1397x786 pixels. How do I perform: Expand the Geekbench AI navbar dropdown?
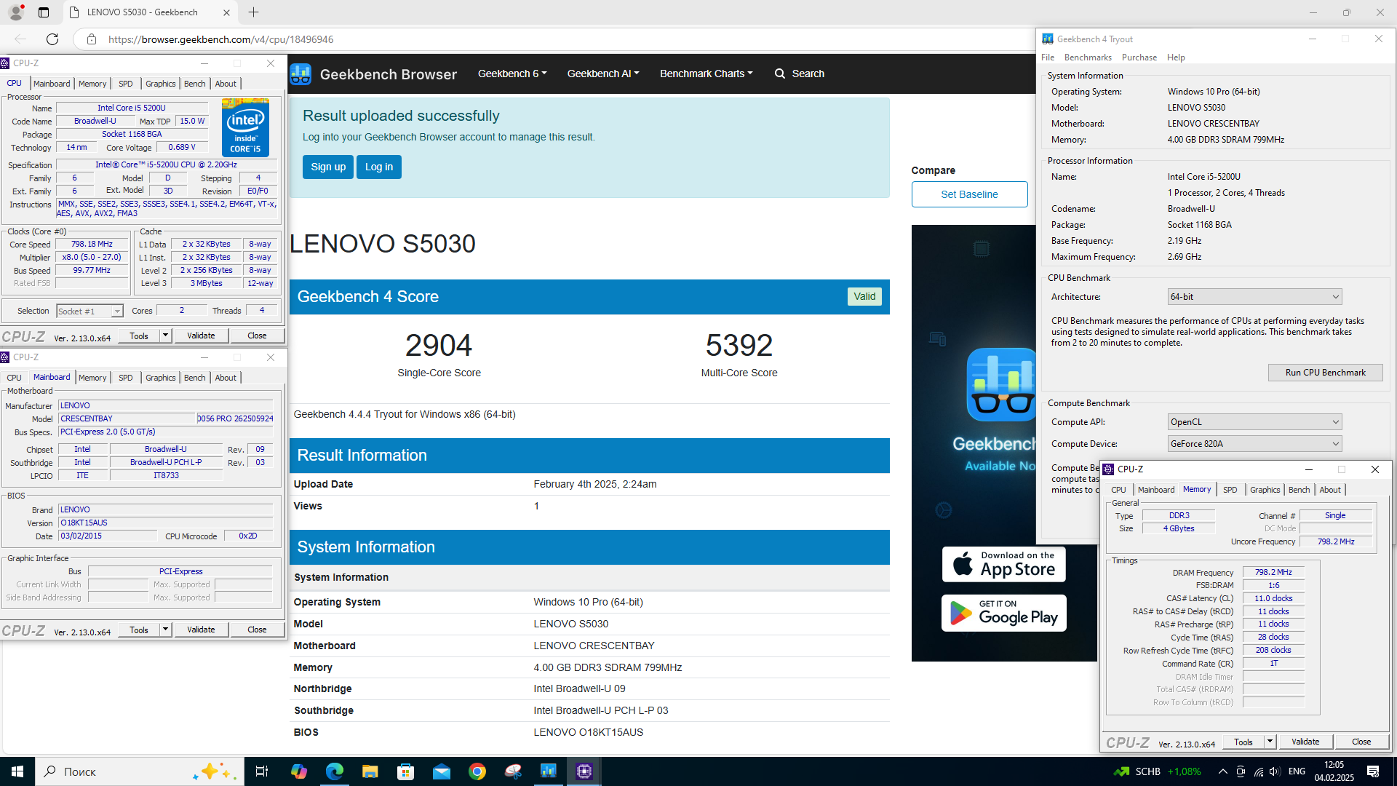click(603, 74)
